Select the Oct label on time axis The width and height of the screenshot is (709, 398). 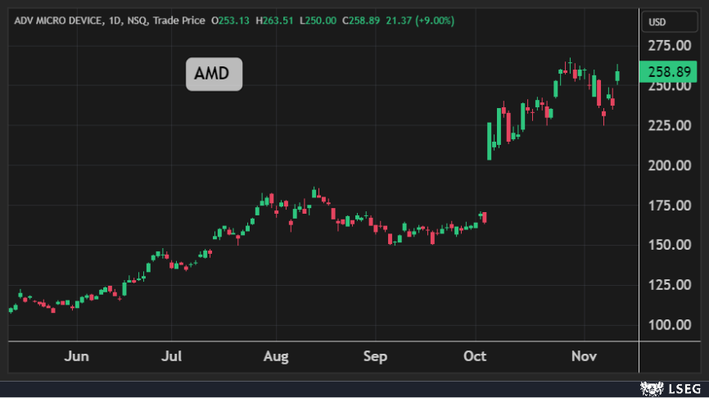(x=475, y=357)
